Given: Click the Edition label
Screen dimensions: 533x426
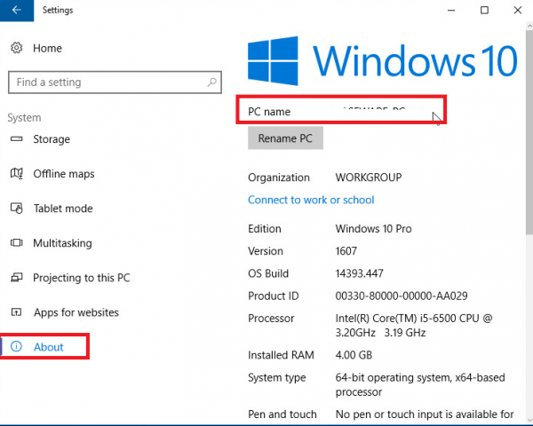Looking at the screenshot, I should tap(265, 229).
